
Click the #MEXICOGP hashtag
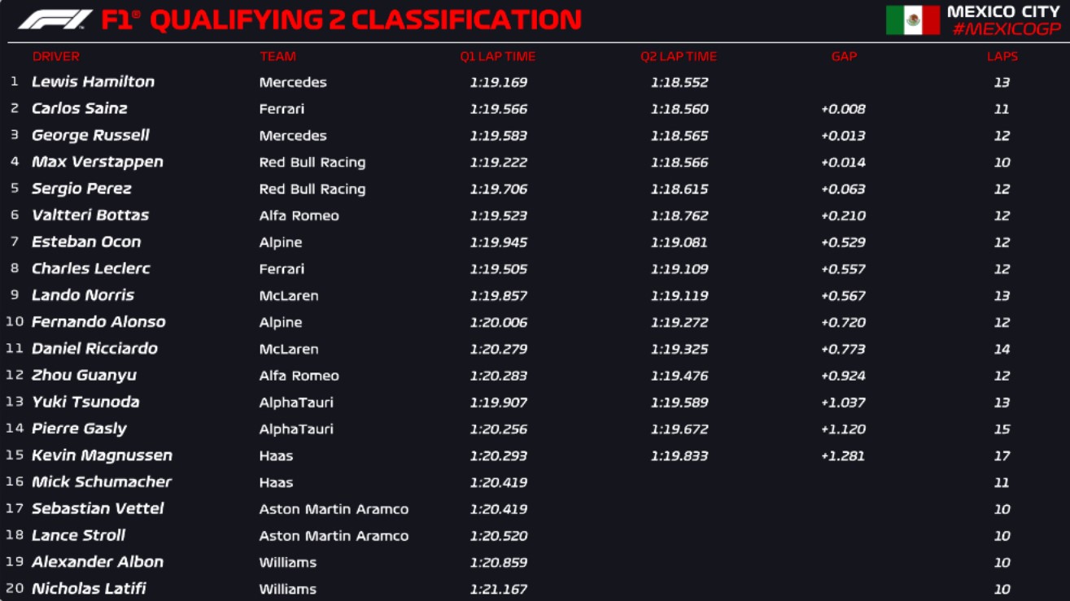pyautogui.click(x=1006, y=30)
